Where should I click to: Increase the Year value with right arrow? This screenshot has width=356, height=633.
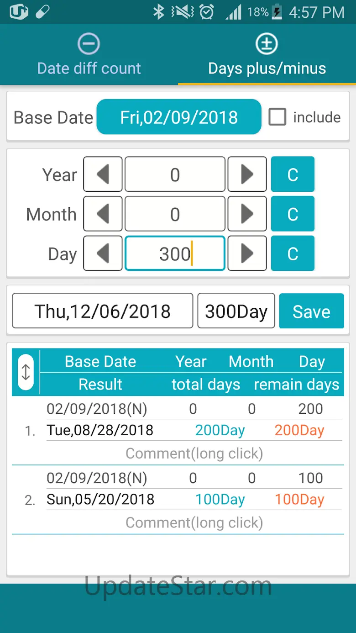[x=247, y=174]
